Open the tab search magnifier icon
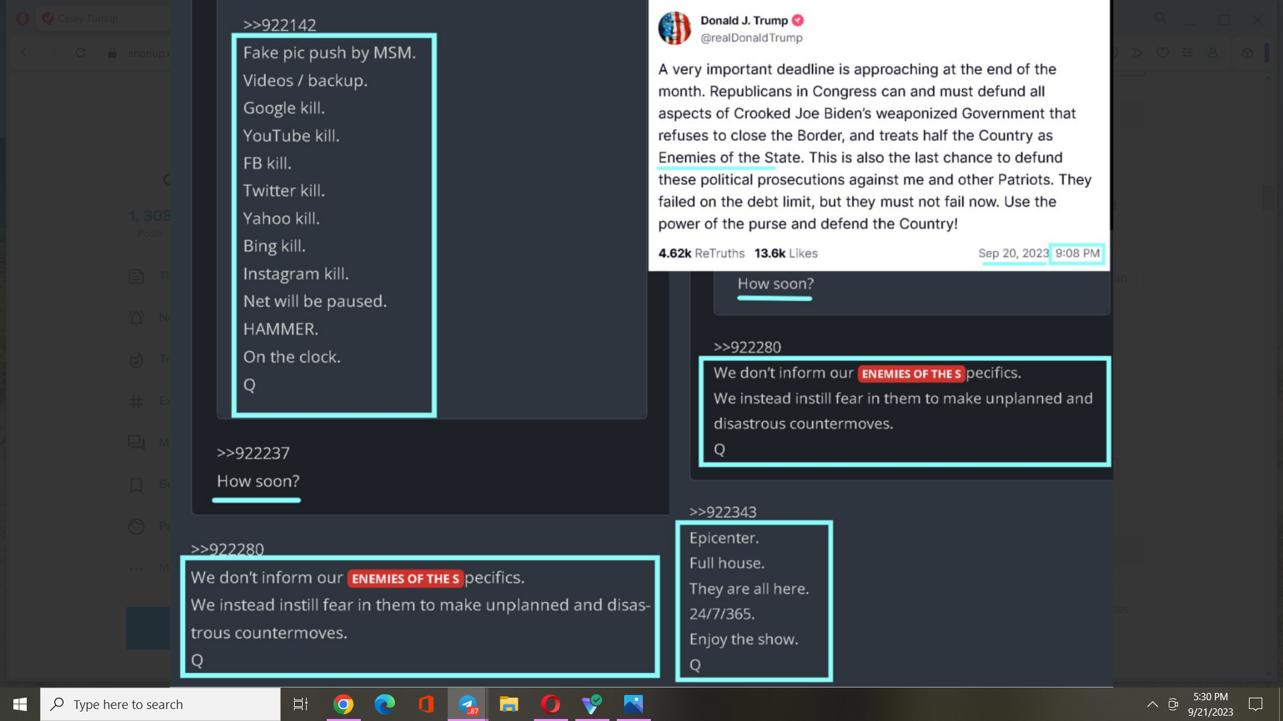This screenshot has width=1283, height=721. (x=1161, y=19)
